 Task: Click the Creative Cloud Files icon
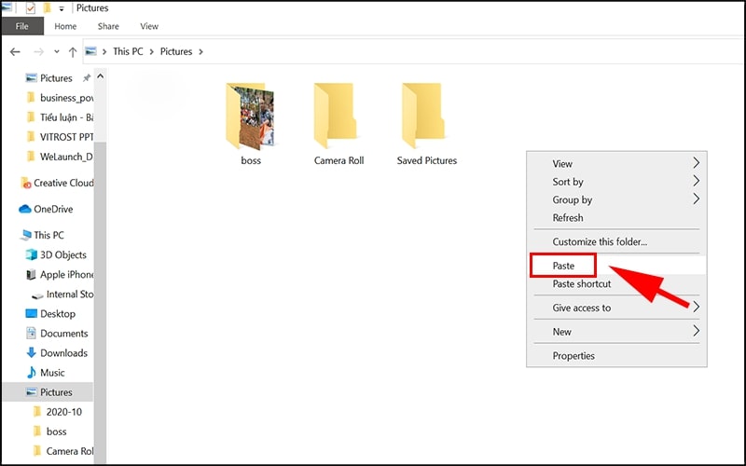(x=26, y=183)
